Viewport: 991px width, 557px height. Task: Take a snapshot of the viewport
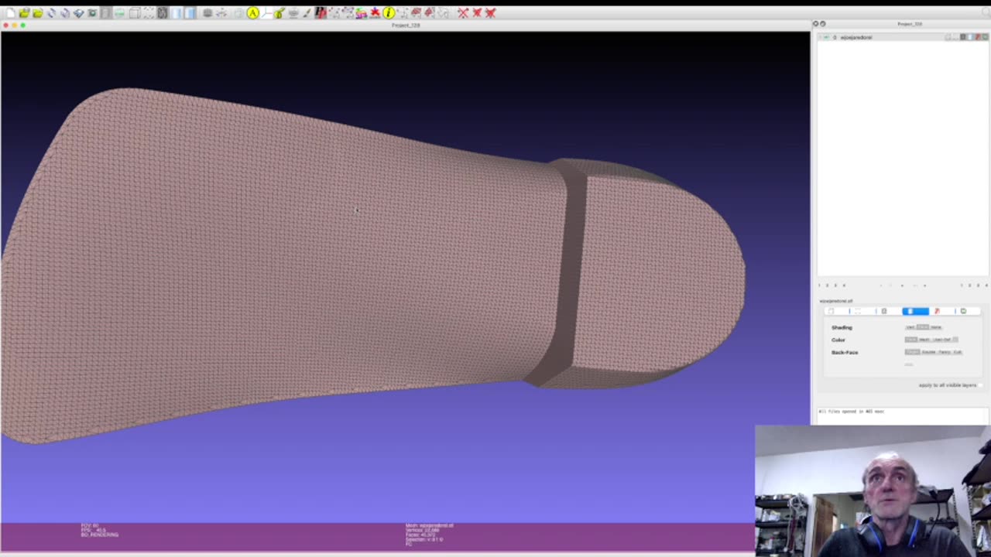pyautogui.click(x=92, y=12)
